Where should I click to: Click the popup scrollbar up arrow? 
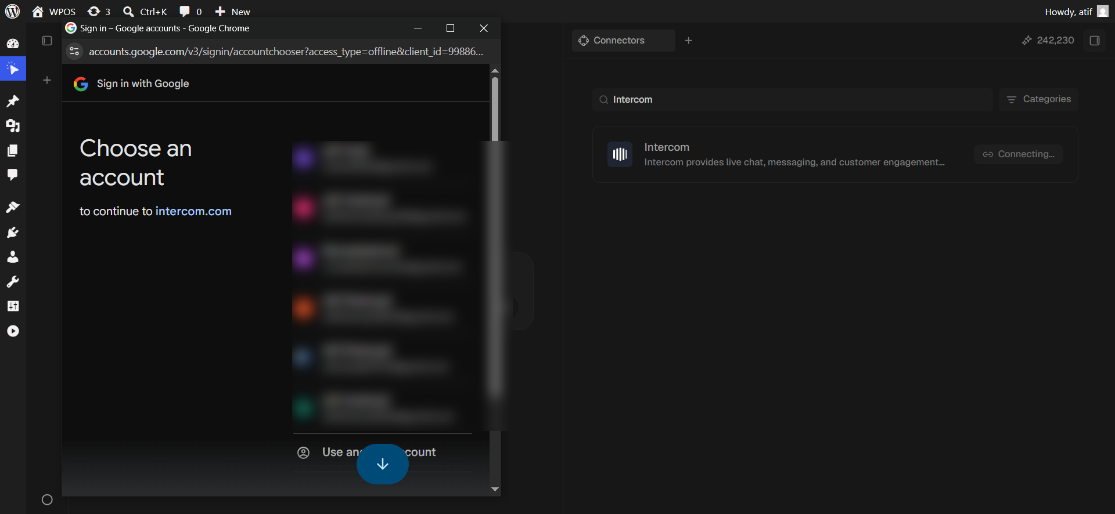pyautogui.click(x=495, y=70)
